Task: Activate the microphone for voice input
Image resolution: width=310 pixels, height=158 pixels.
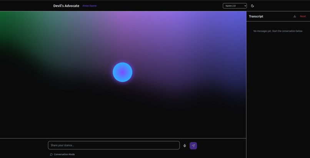Action: 185,146
